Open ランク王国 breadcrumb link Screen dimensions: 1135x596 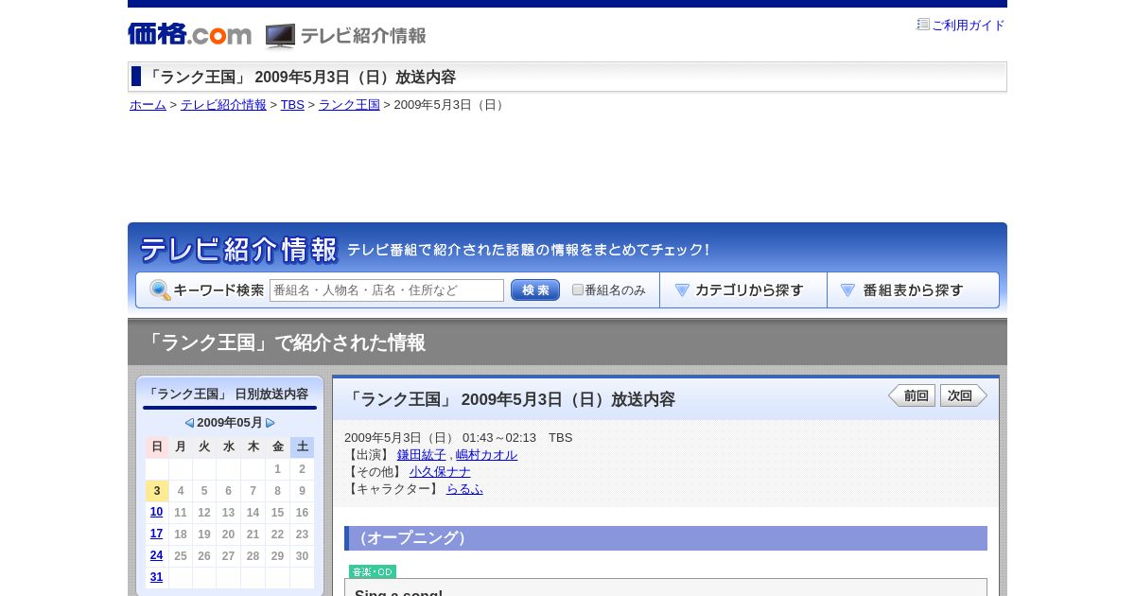click(x=349, y=105)
